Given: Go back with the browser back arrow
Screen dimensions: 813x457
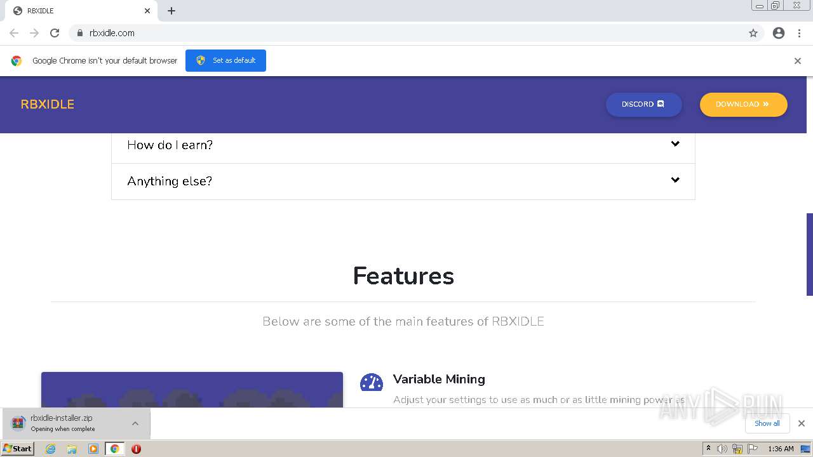Looking at the screenshot, I should pos(14,33).
